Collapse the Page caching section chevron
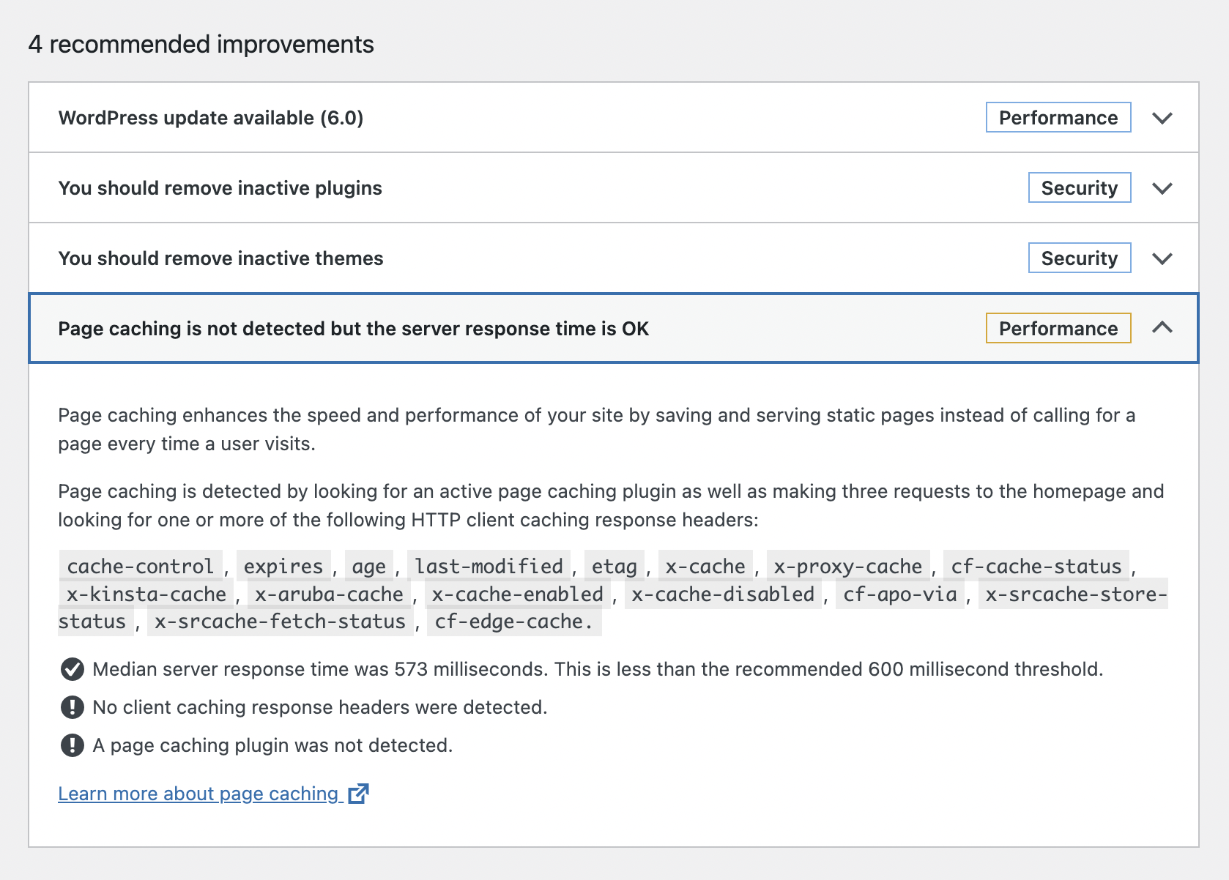The width and height of the screenshot is (1229, 880). [1162, 328]
